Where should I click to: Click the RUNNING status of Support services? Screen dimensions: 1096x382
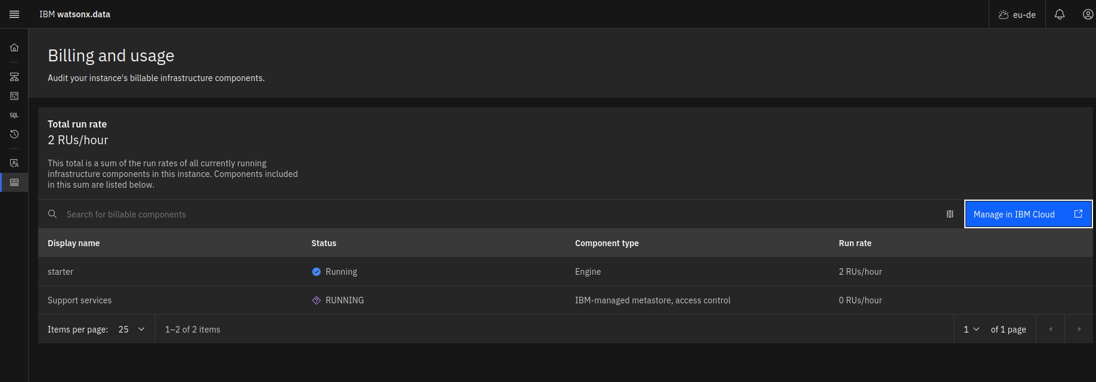pos(344,300)
